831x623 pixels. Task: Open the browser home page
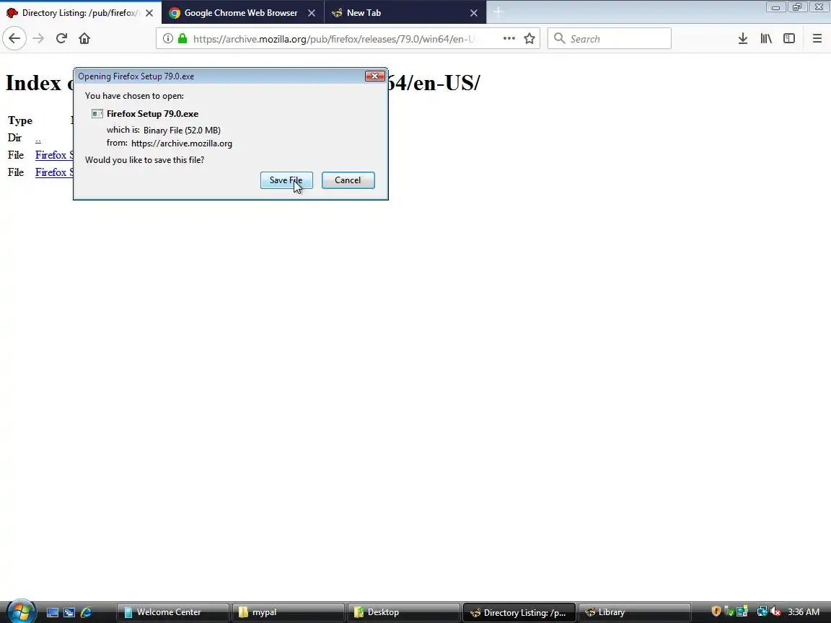(84, 38)
